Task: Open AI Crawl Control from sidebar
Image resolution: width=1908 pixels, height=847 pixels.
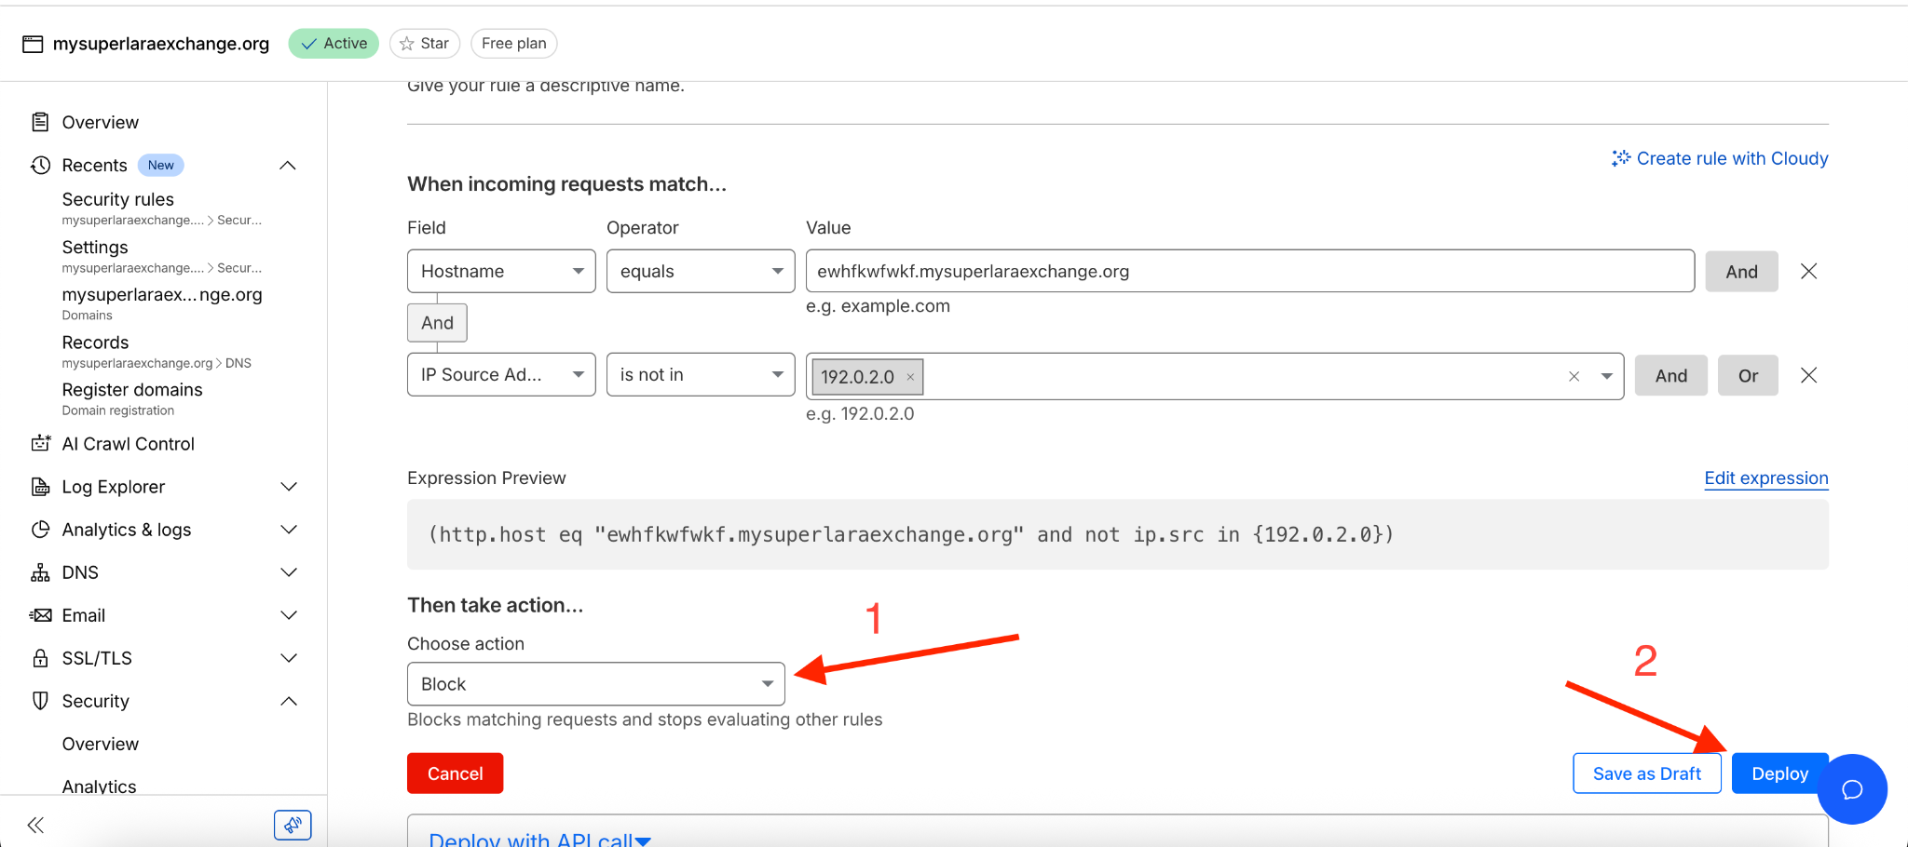Action: click(x=128, y=444)
